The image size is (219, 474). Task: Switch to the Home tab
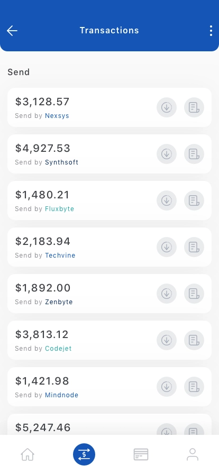[27, 454]
